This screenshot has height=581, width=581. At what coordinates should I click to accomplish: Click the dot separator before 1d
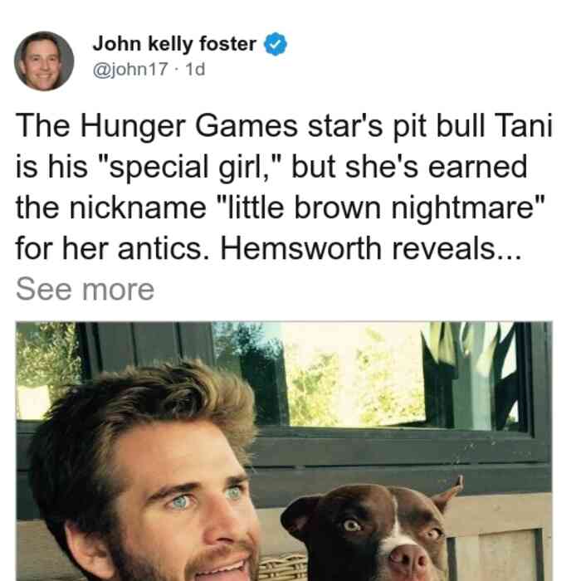(177, 70)
